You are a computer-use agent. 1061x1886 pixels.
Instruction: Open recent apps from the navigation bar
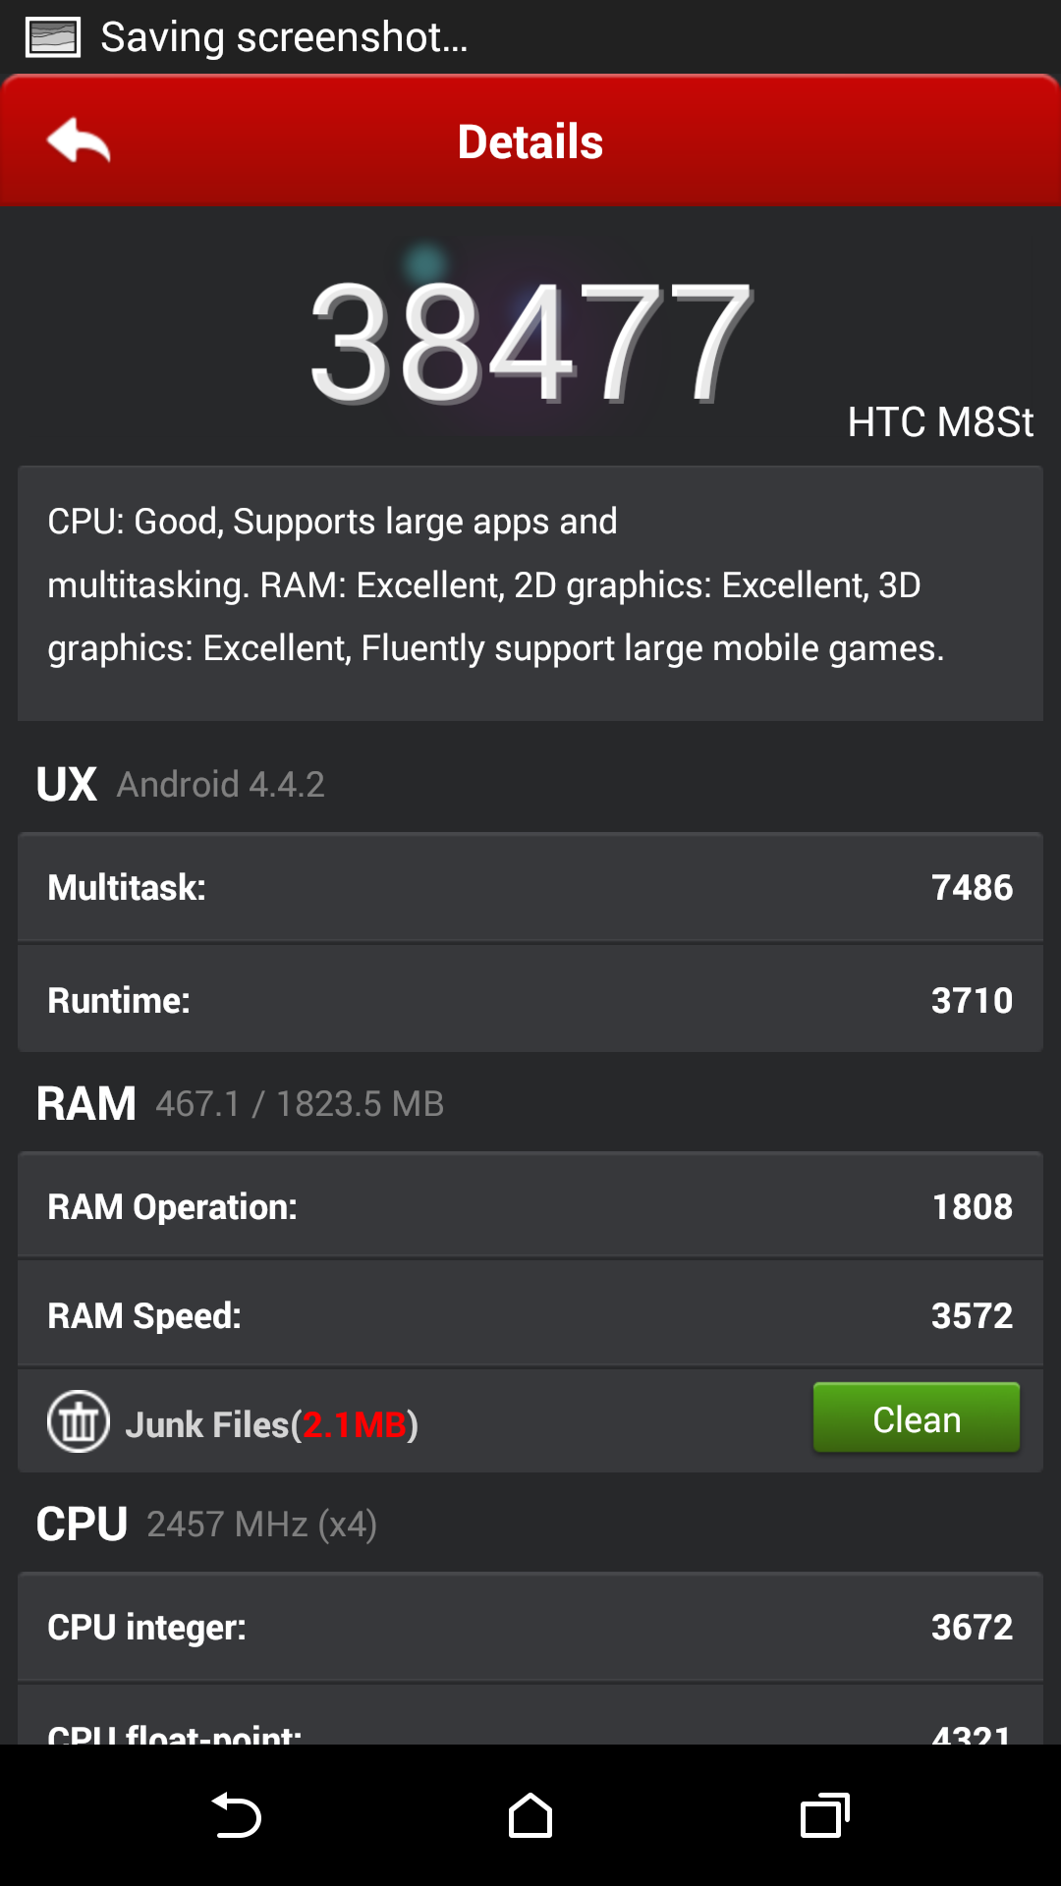pyautogui.click(x=825, y=1815)
